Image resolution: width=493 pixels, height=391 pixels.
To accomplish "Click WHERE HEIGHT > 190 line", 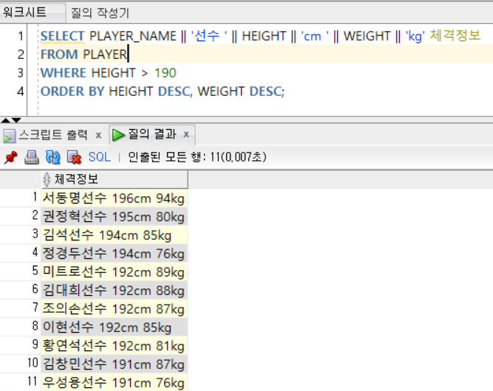I will click(x=108, y=73).
